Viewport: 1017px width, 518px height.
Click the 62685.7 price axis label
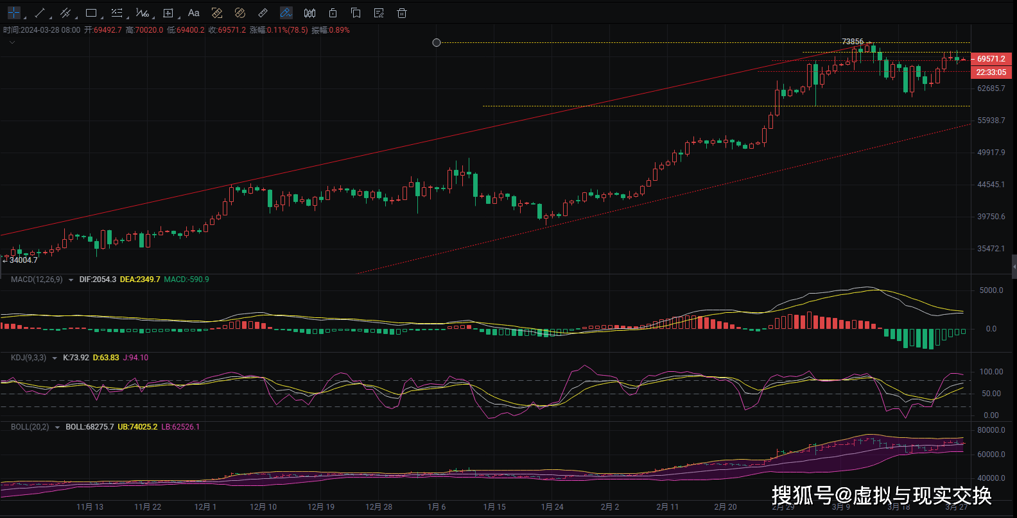coord(991,88)
